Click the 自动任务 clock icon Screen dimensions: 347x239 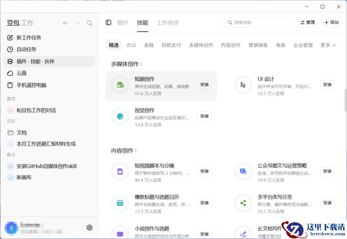[10, 49]
